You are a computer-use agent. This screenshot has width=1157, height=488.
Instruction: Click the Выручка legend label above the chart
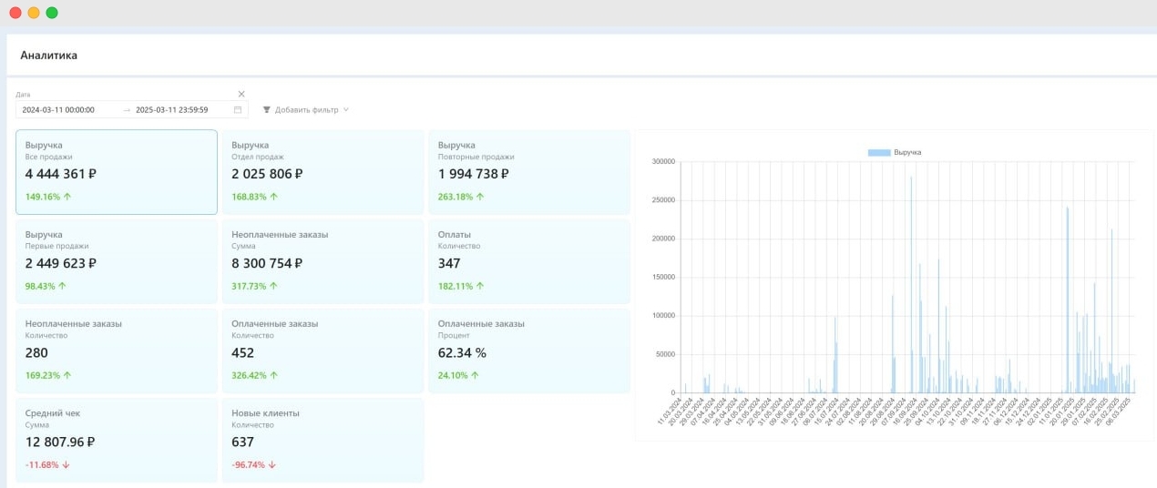pyautogui.click(x=907, y=152)
